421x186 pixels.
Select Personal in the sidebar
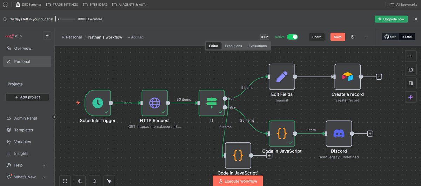click(27, 62)
